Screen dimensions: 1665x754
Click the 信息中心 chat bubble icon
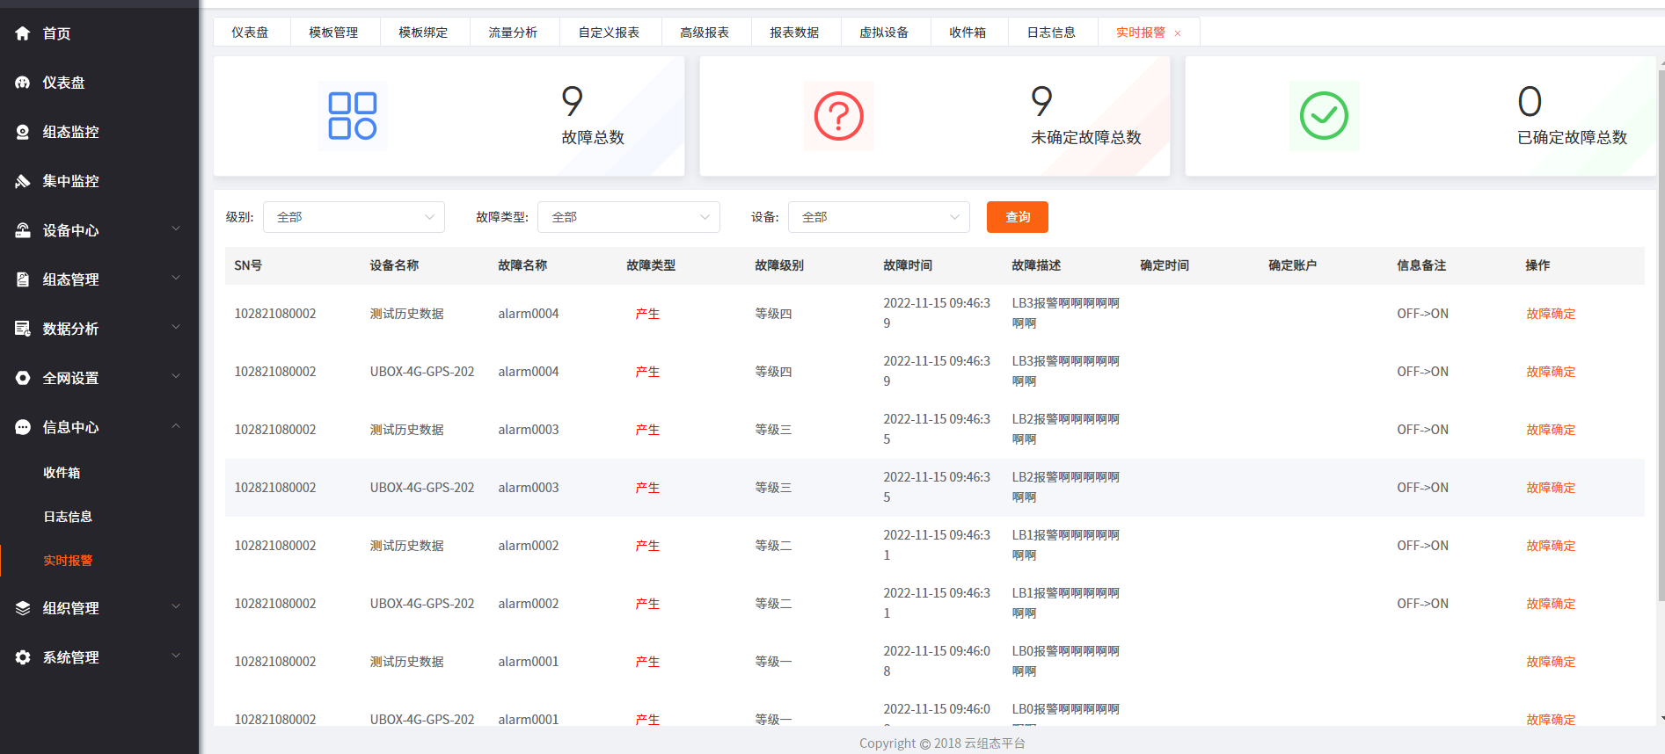23,427
